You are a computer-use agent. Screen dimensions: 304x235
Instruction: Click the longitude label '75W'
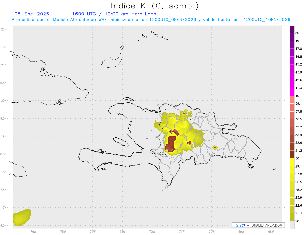[x=63, y=231]
